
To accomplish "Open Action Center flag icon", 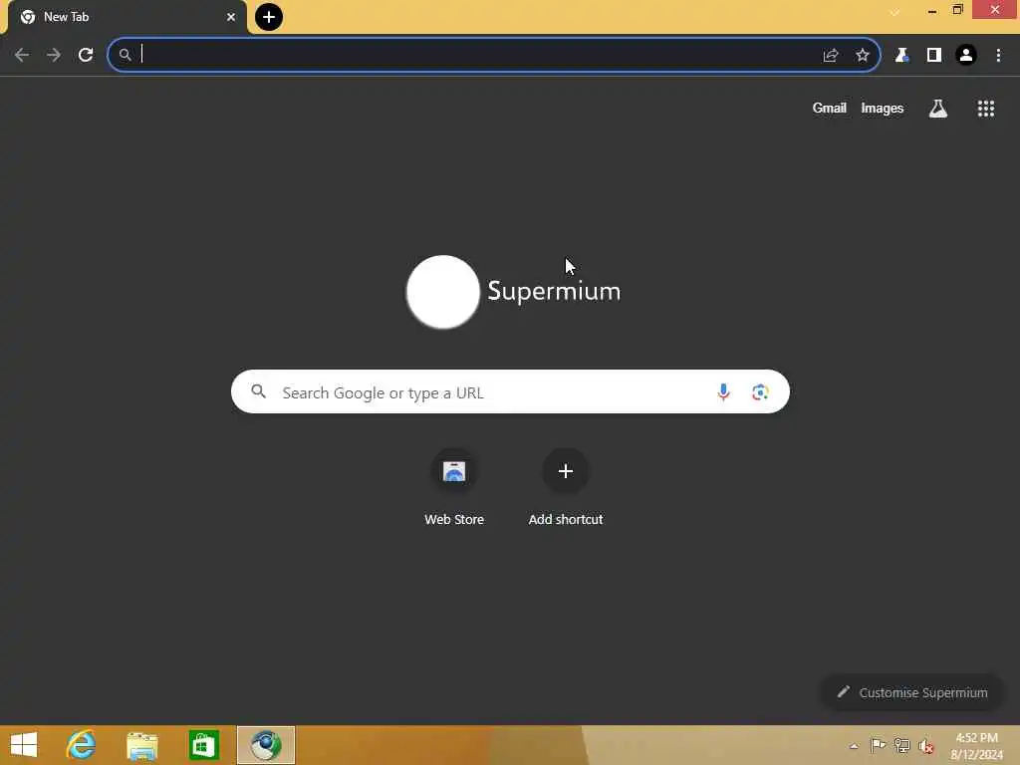I will tap(878, 745).
